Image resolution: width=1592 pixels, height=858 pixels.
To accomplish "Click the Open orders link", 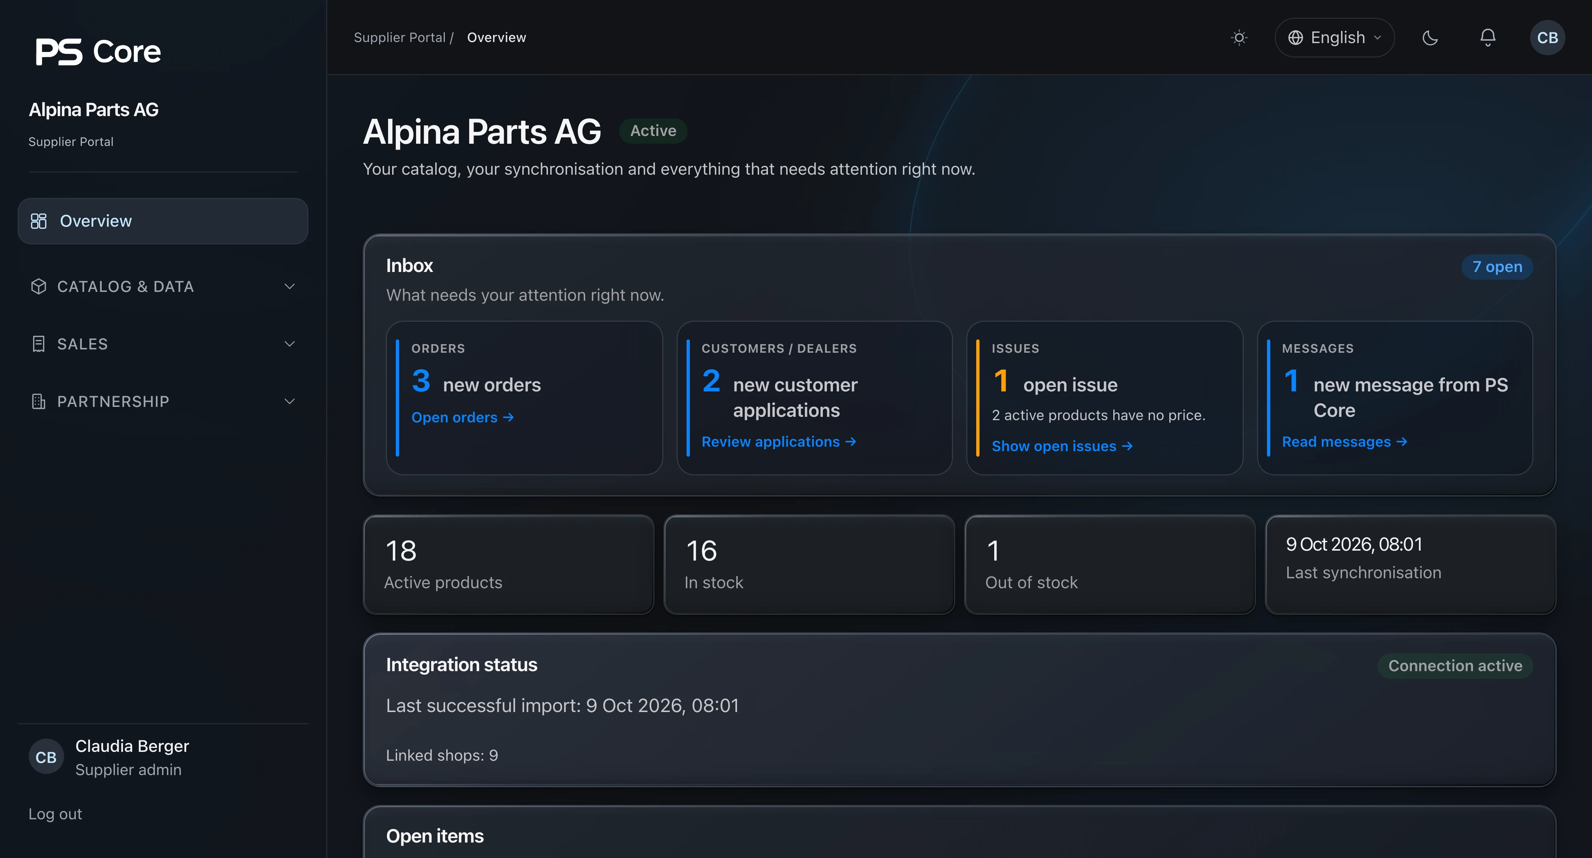I will [x=462, y=417].
